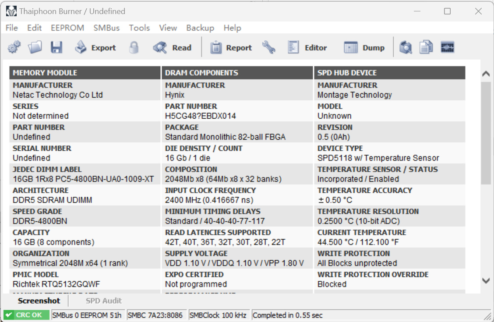Open a file using the folder icon
The width and height of the screenshot is (494, 322).
(35, 48)
